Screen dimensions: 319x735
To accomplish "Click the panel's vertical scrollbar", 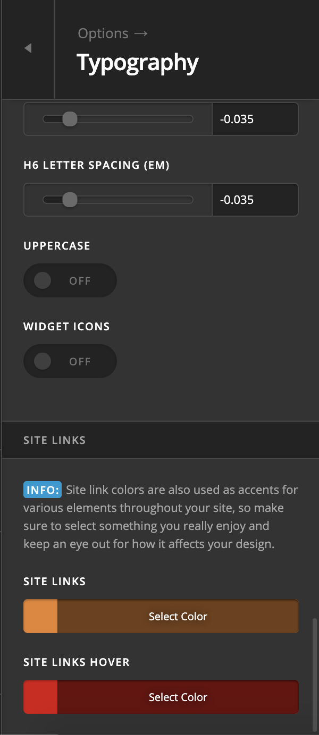I will [x=314, y=669].
